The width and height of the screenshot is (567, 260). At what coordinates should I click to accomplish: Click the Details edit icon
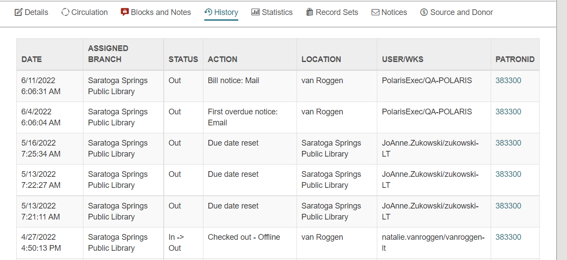click(x=18, y=12)
